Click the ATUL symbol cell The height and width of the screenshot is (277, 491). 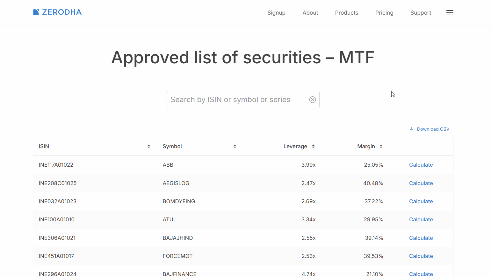pos(170,219)
